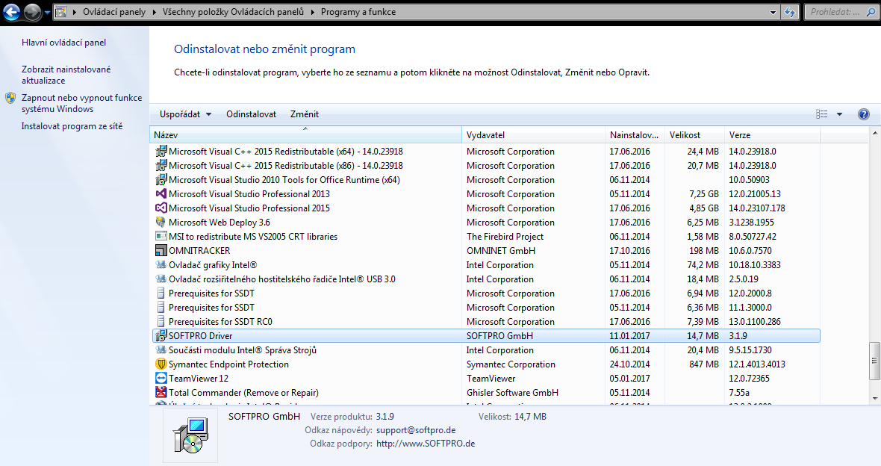This screenshot has width=881, height=466.
Task: Open help with the question mark icon
Action: point(864,114)
